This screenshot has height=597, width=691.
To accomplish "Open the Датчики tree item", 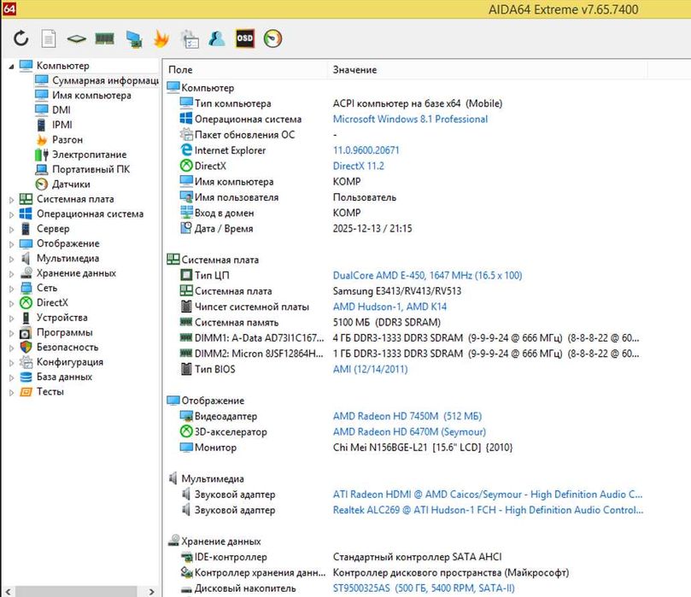I will (x=71, y=184).
